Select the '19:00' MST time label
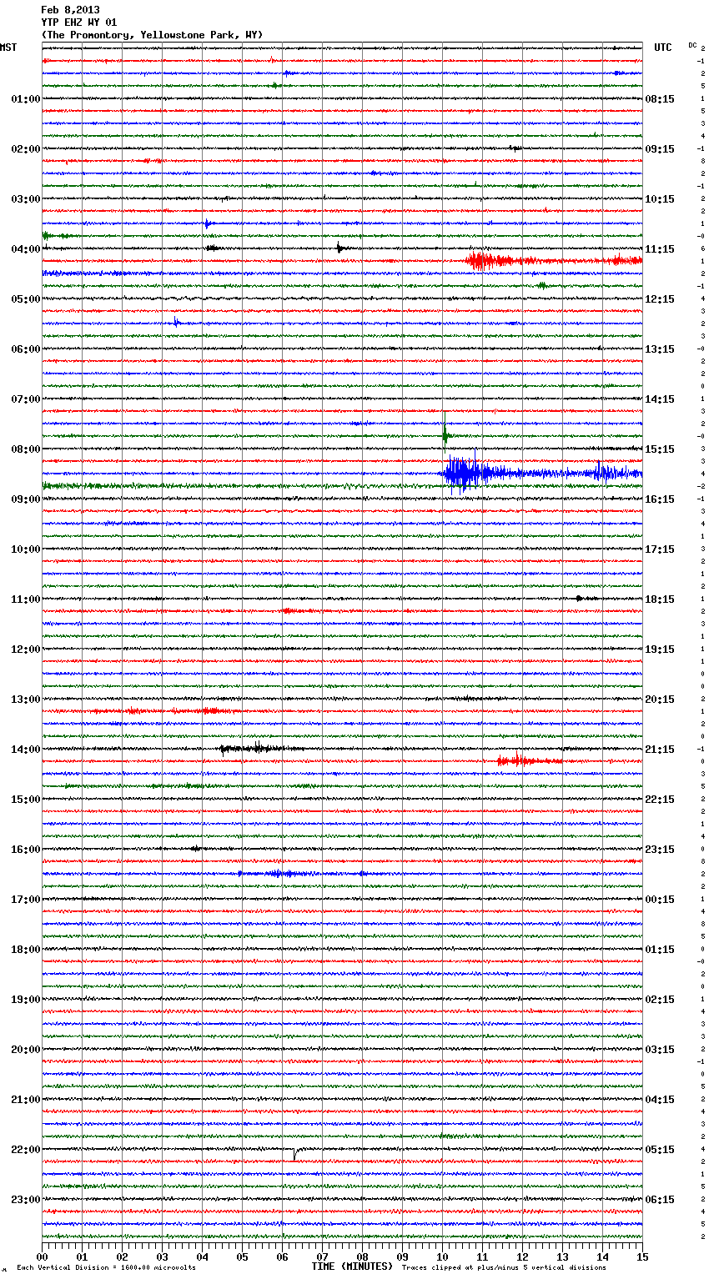 (x=26, y=1000)
